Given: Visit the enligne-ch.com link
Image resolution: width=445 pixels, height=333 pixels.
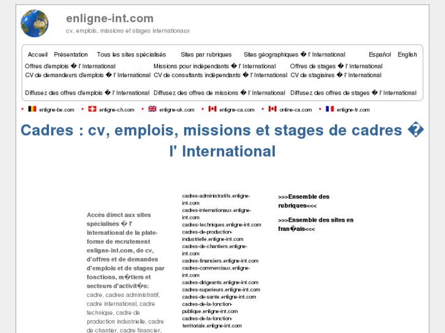Looking at the screenshot, I should coord(117,110).
